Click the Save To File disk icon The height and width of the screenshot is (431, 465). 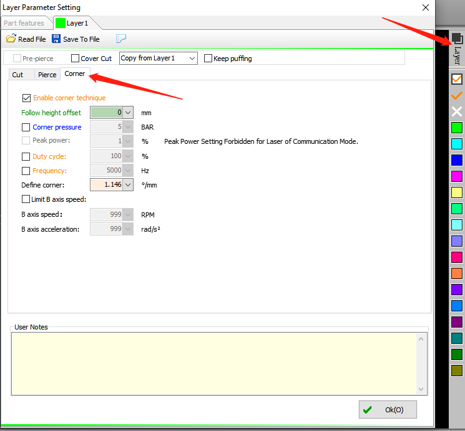[56, 39]
